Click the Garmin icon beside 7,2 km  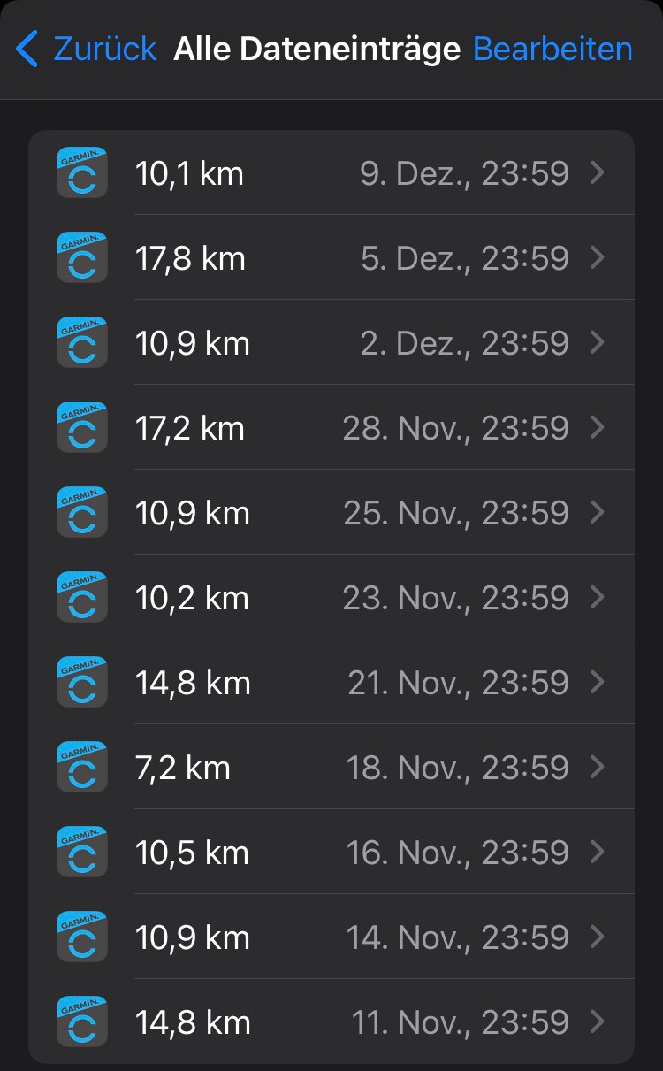[82, 767]
